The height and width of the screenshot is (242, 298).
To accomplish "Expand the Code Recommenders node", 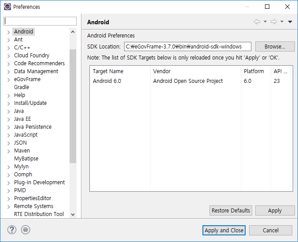I will click(x=8, y=64).
